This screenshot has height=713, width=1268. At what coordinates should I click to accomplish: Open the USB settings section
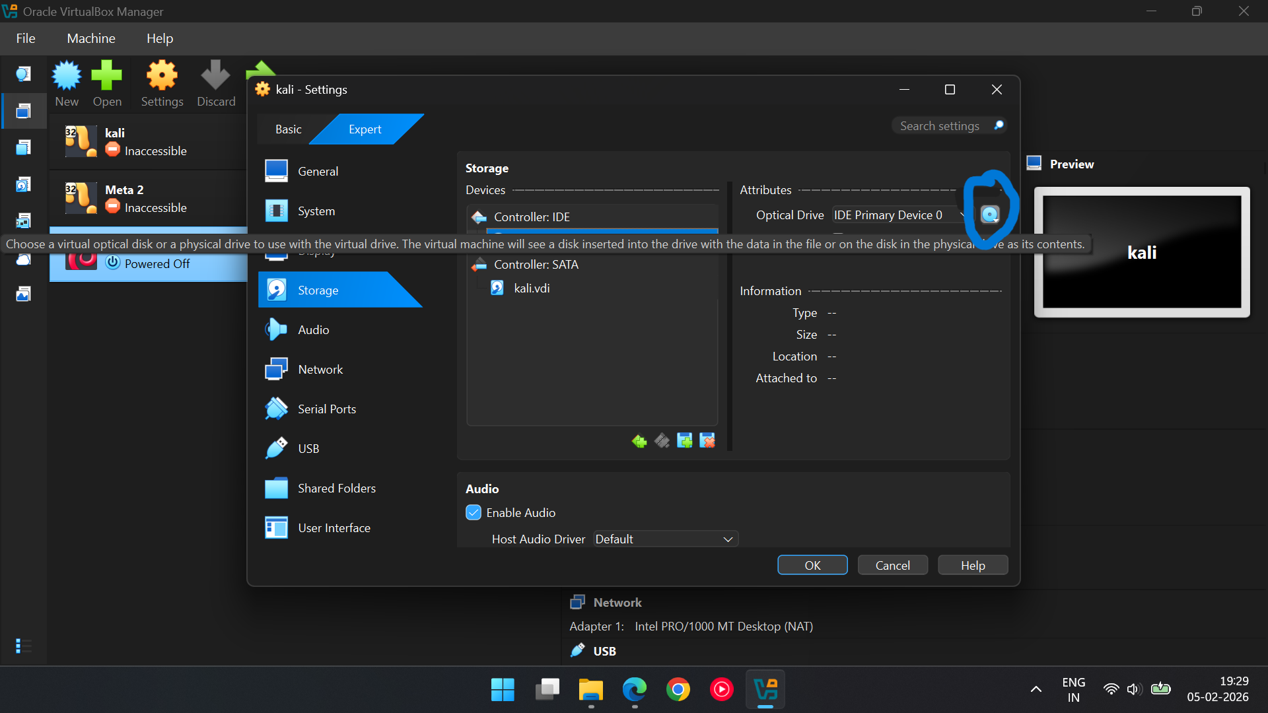(x=308, y=449)
